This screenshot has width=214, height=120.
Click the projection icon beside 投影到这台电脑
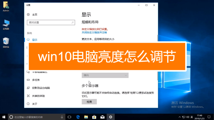click(28, 88)
